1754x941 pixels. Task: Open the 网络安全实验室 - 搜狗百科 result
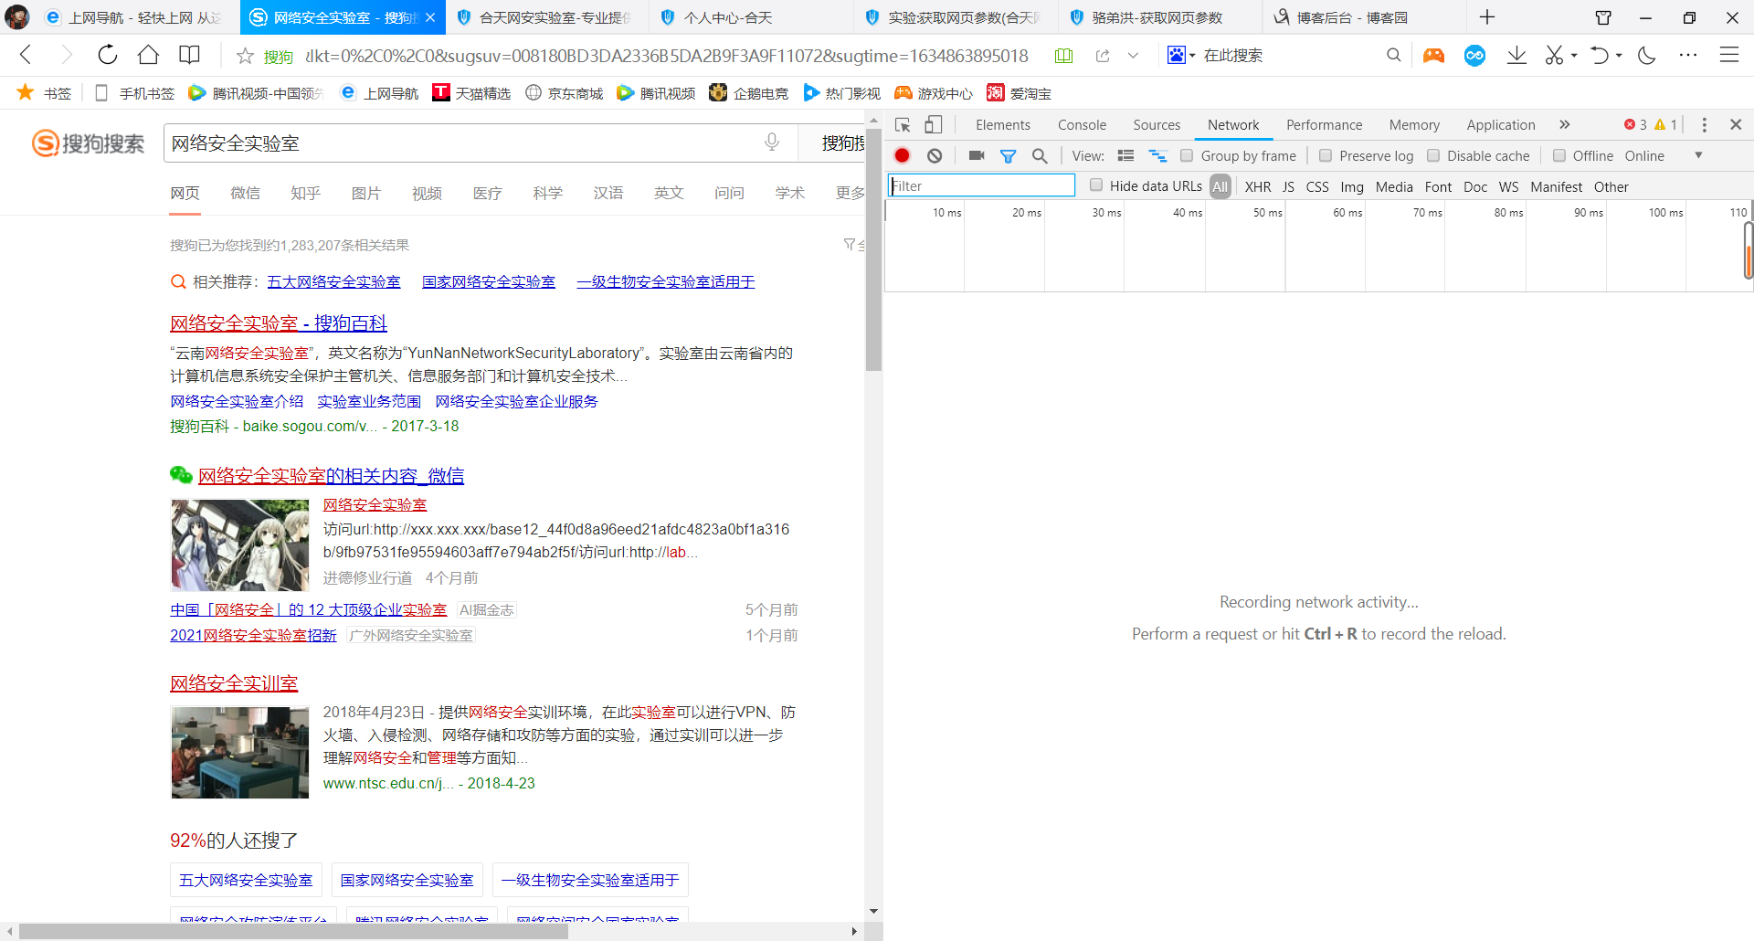(279, 323)
